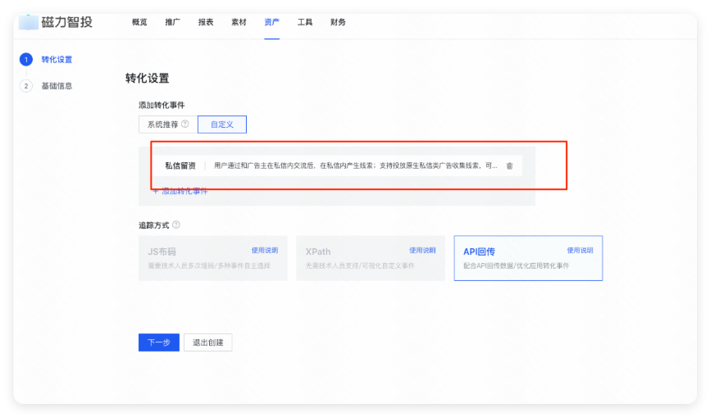710x417 pixels.
Task: Click the 退出创建 button
Action: pos(208,342)
